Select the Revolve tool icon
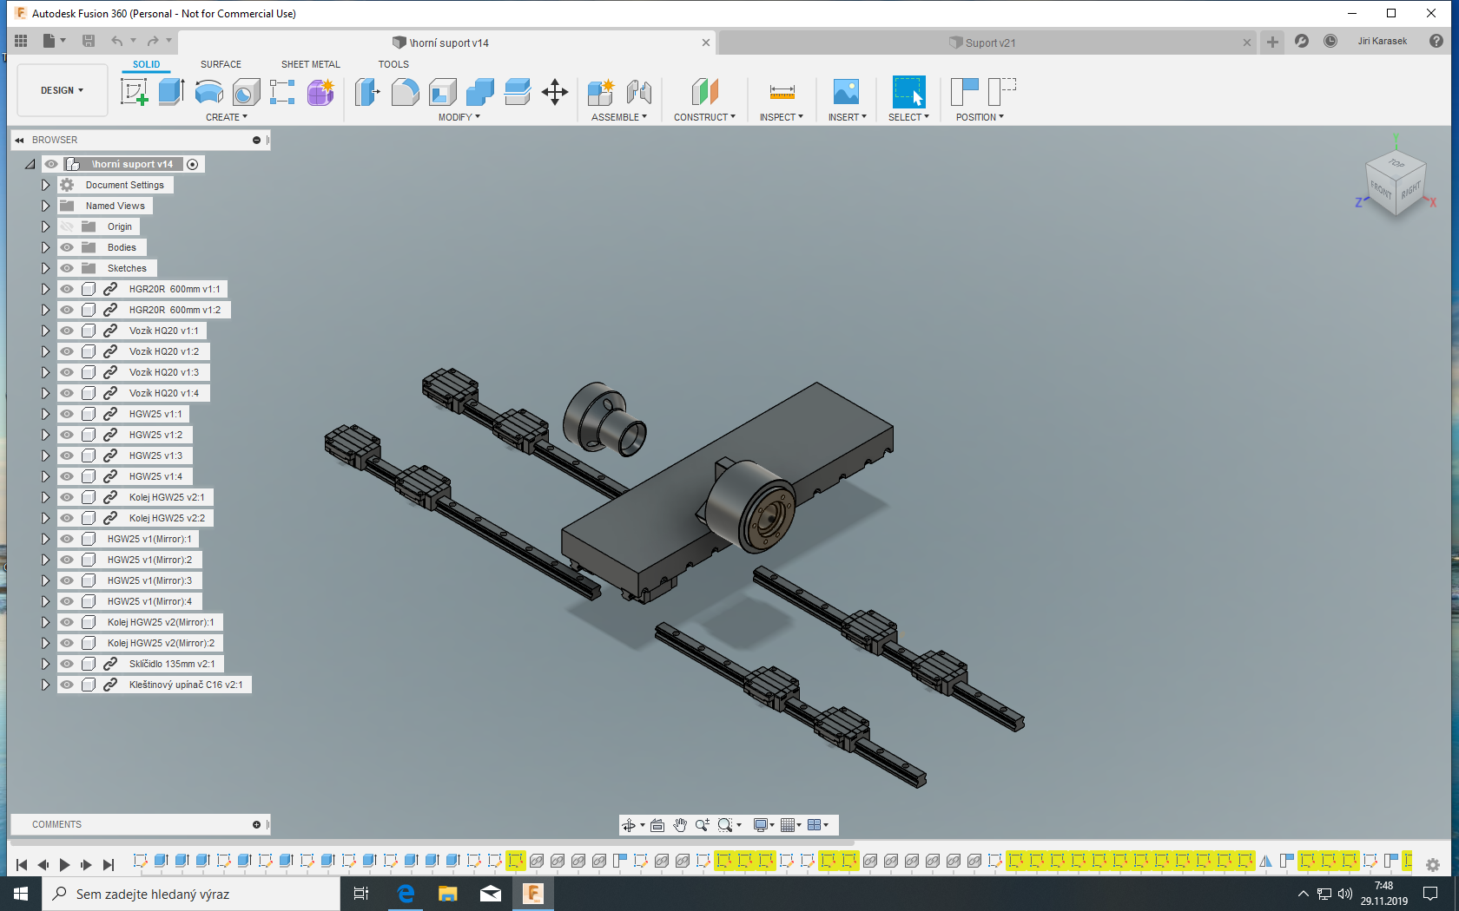The width and height of the screenshot is (1459, 911). click(x=208, y=91)
